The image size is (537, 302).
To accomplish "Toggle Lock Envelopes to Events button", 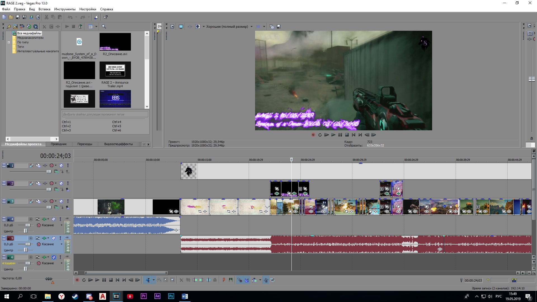I will [x=266, y=280].
